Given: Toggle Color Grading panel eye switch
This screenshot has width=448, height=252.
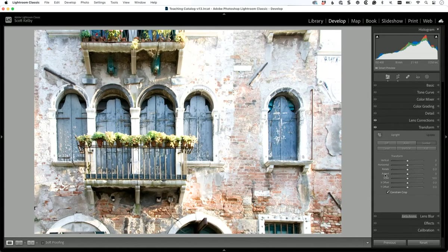Looking at the screenshot, I should pos(375,106).
